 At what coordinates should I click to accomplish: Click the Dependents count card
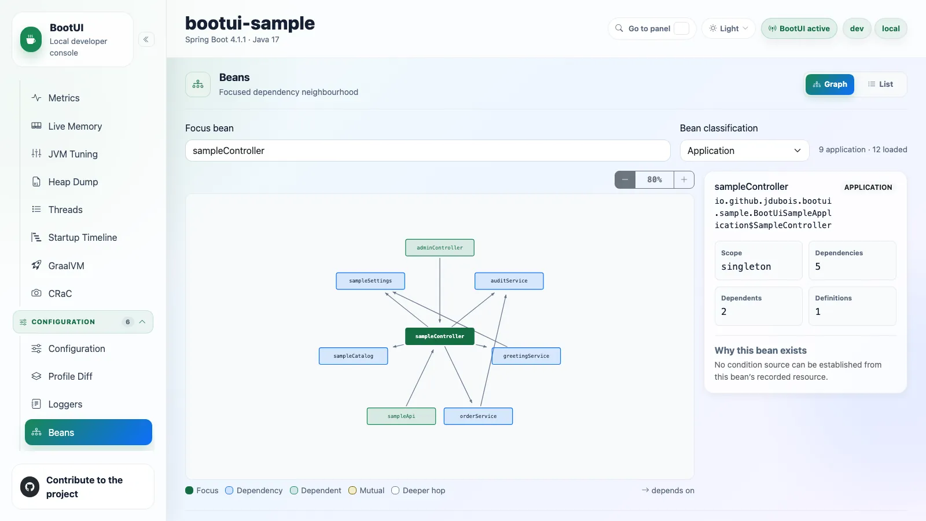(759, 306)
